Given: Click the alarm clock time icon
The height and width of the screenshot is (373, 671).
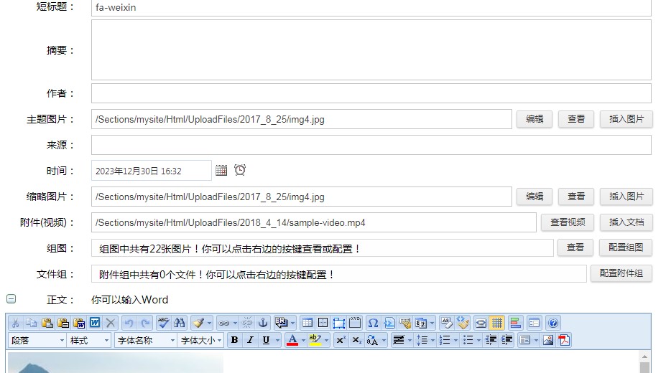Looking at the screenshot, I should click(240, 170).
